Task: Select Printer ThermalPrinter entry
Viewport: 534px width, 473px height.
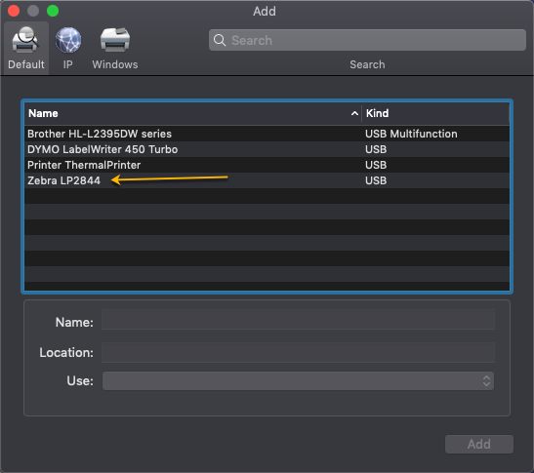Action: (267, 165)
